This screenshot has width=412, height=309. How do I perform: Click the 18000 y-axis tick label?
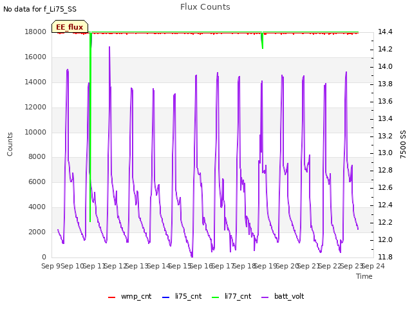(x=35, y=32)
